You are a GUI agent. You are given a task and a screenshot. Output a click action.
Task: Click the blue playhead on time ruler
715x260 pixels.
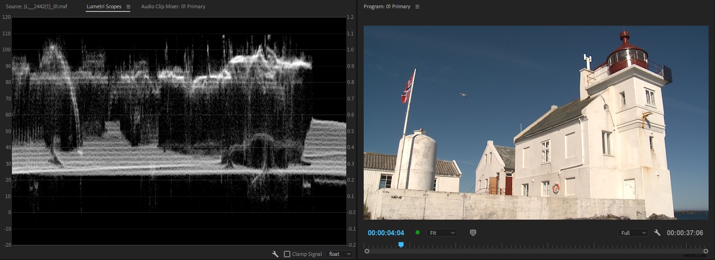pyautogui.click(x=401, y=245)
